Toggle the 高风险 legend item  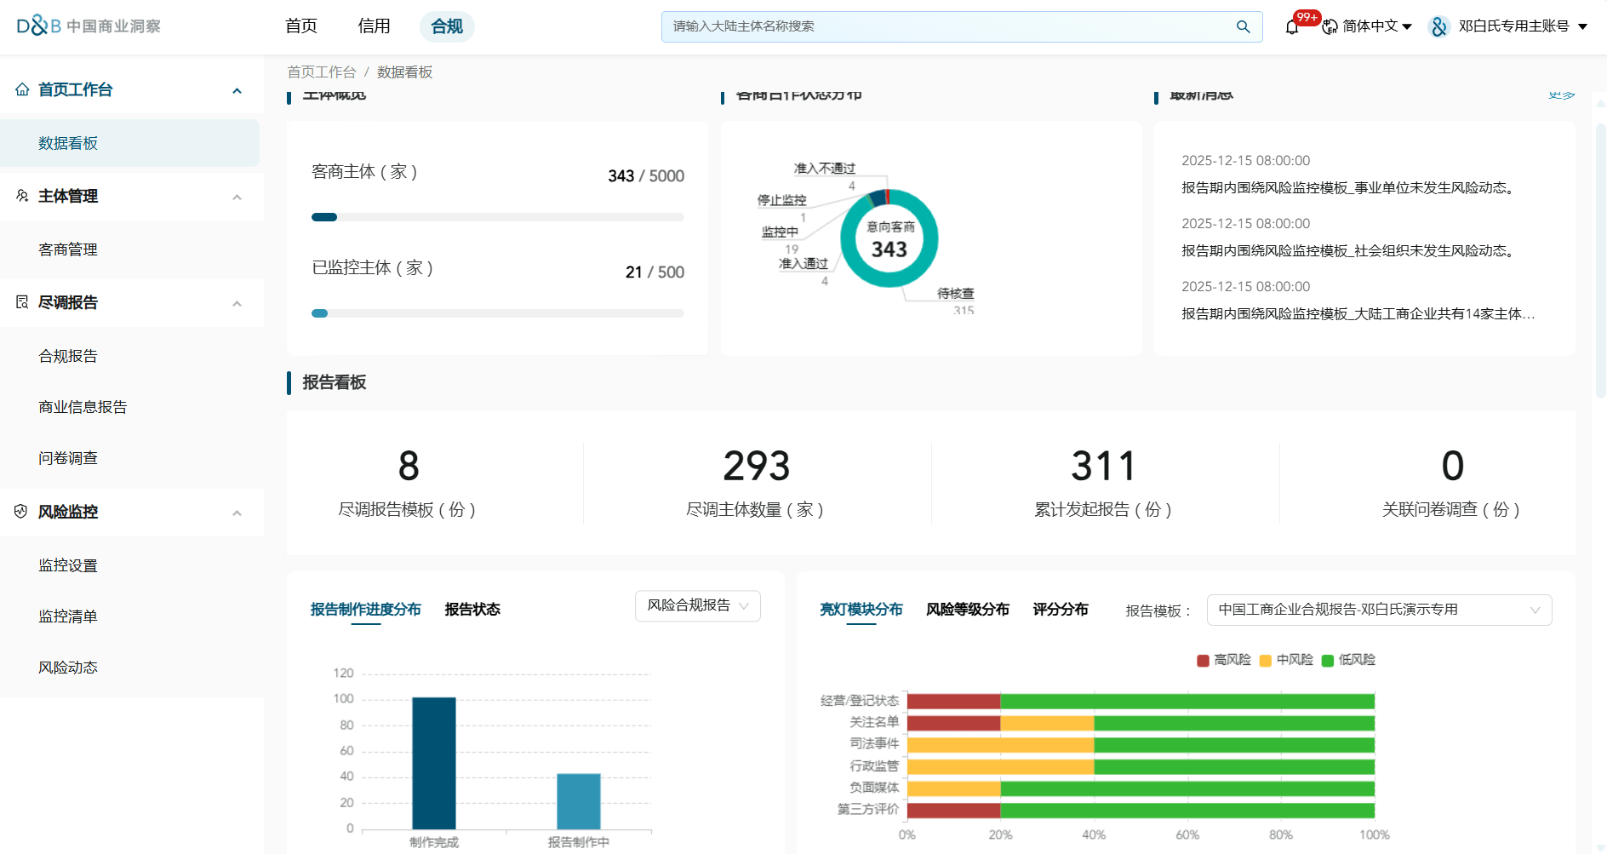pyautogui.click(x=1224, y=660)
